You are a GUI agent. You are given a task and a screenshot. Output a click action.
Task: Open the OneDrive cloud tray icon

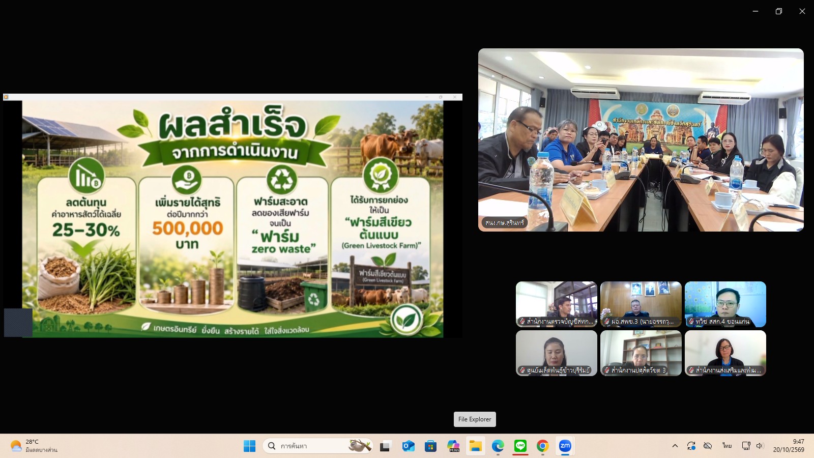point(708,446)
